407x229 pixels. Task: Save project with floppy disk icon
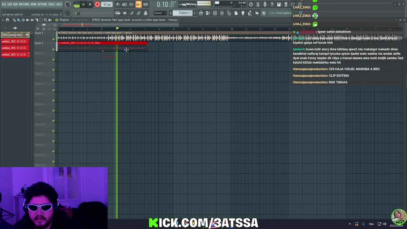pyautogui.click(x=279, y=4)
